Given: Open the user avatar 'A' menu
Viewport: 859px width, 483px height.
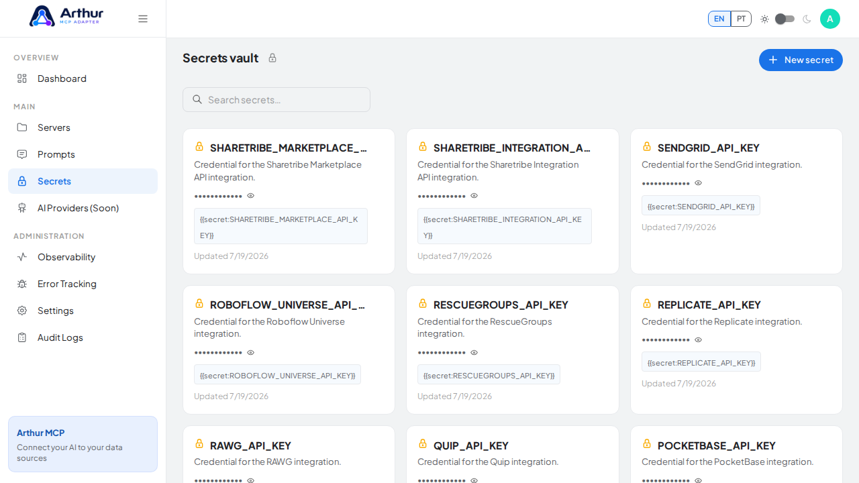Looking at the screenshot, I should coord(830,19).
